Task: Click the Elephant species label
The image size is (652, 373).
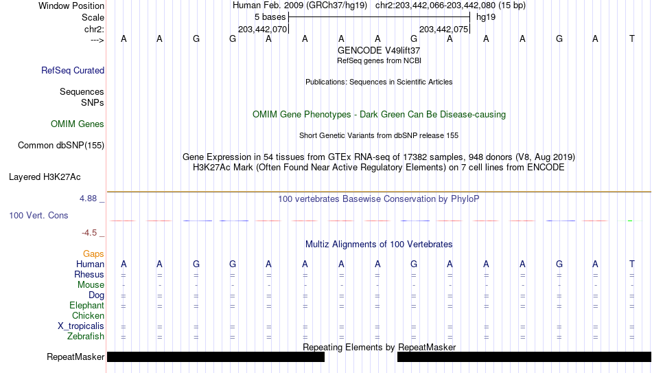Action: point(86,305)
